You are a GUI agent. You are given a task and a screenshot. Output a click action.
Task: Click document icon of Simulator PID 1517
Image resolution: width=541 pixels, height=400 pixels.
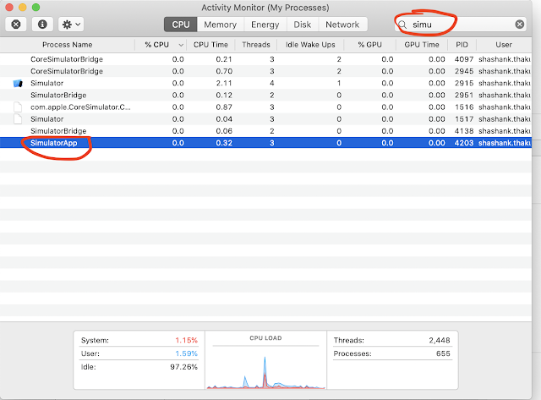[18, 119]
